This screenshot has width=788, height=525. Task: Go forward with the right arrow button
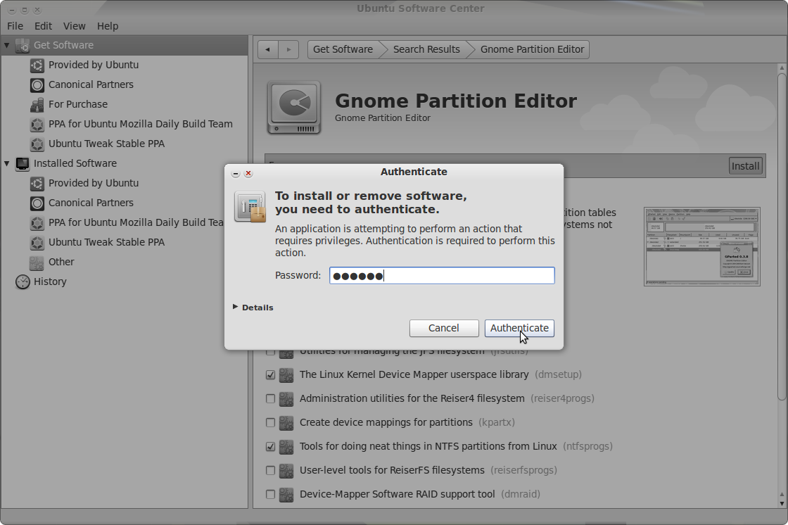(289, 49)
